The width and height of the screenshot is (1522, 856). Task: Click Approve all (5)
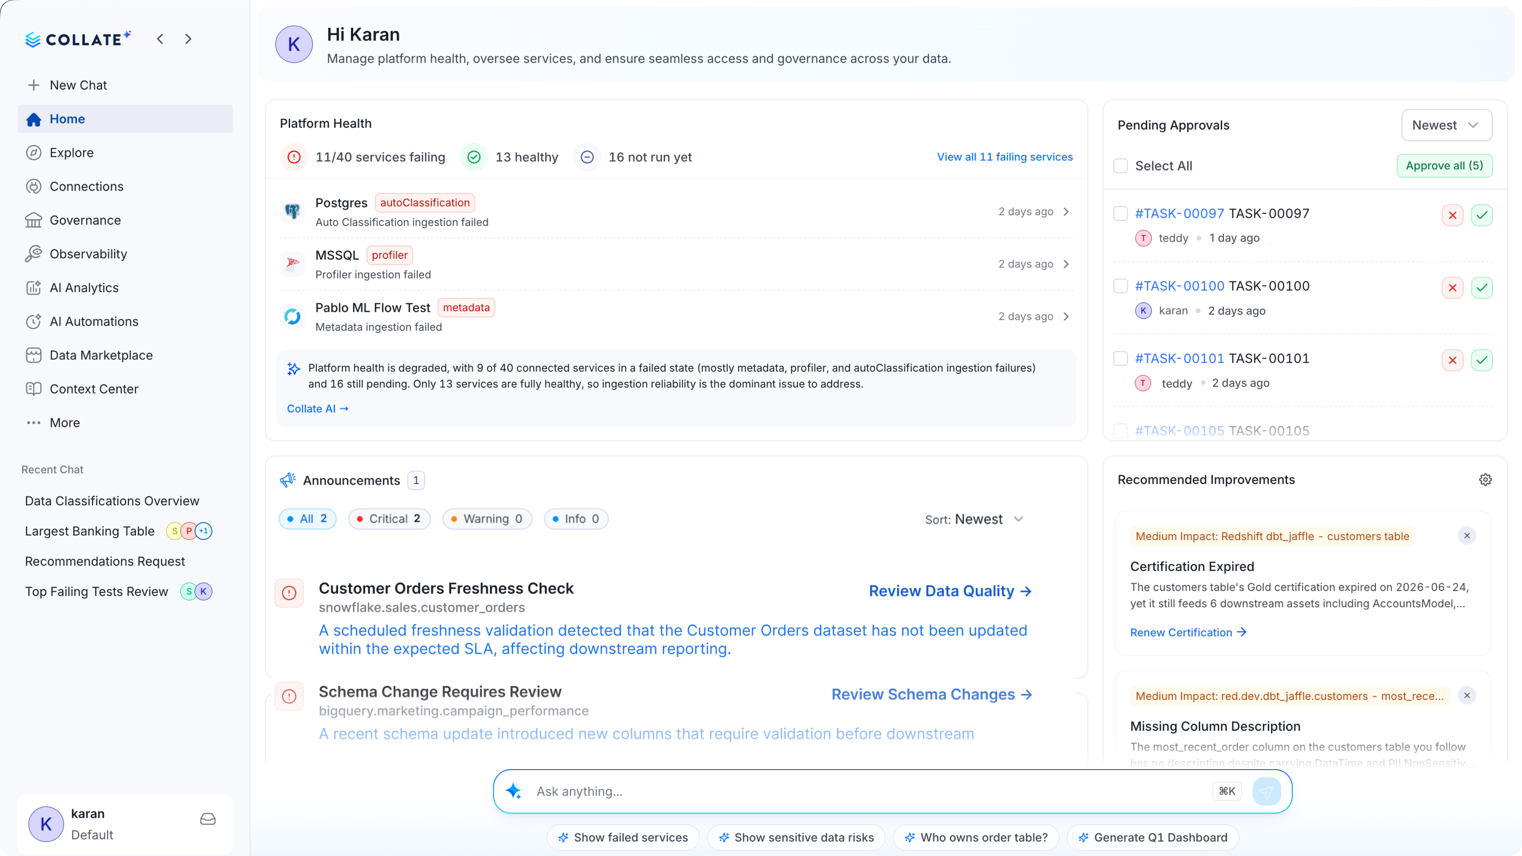1445,166
